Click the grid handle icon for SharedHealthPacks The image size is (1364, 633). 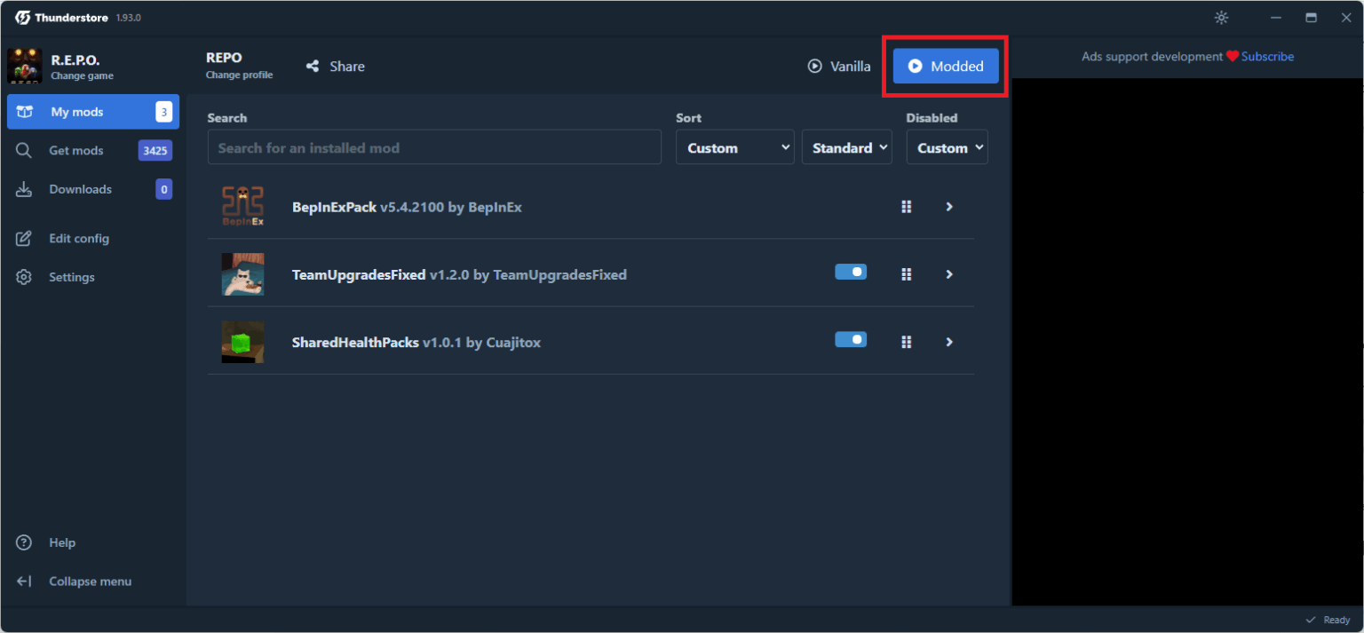(x=907, y=342)
